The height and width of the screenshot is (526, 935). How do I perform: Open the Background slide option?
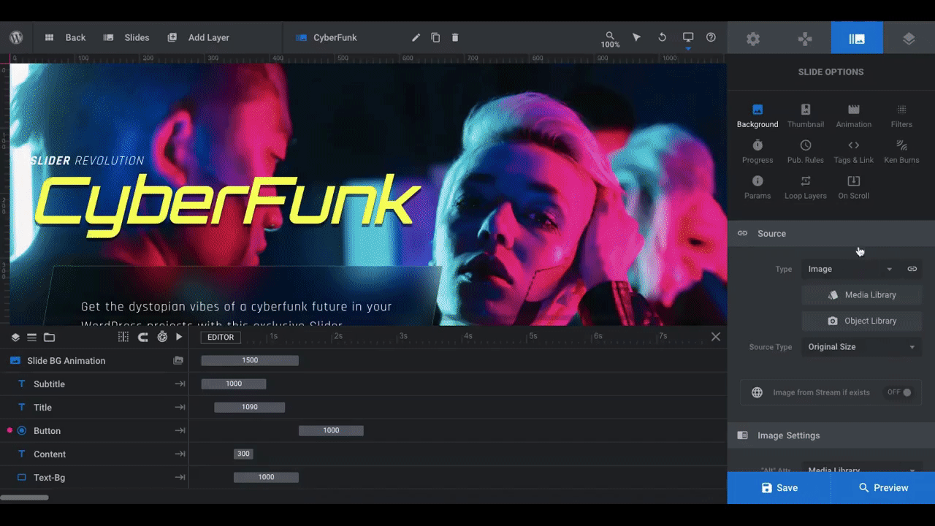[757, 116]
